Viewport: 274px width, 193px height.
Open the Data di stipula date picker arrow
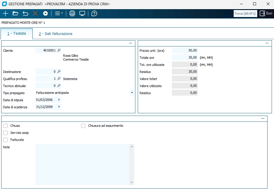click(59, 100)
